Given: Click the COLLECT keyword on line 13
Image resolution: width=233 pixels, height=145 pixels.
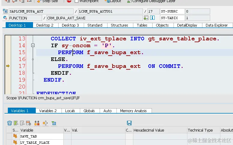Looking at the screenshot, I should [x=63, y=39].
